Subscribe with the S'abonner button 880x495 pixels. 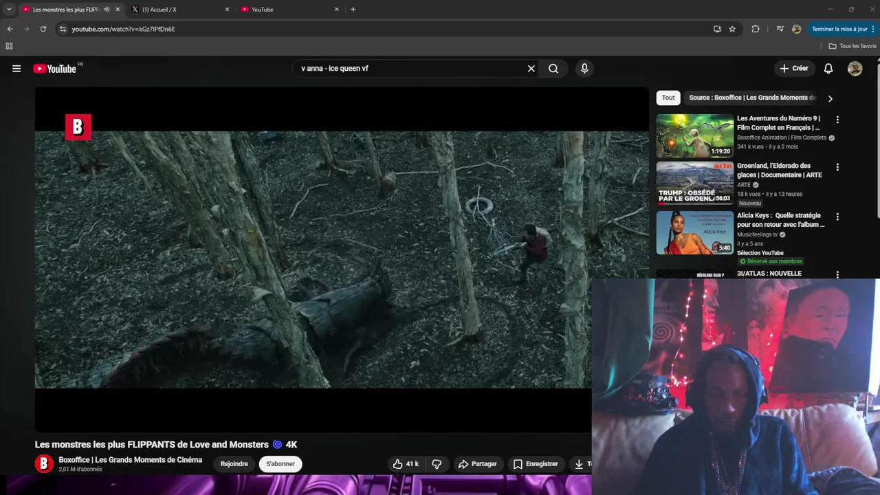pyautogui.click(x=280, y=464)
